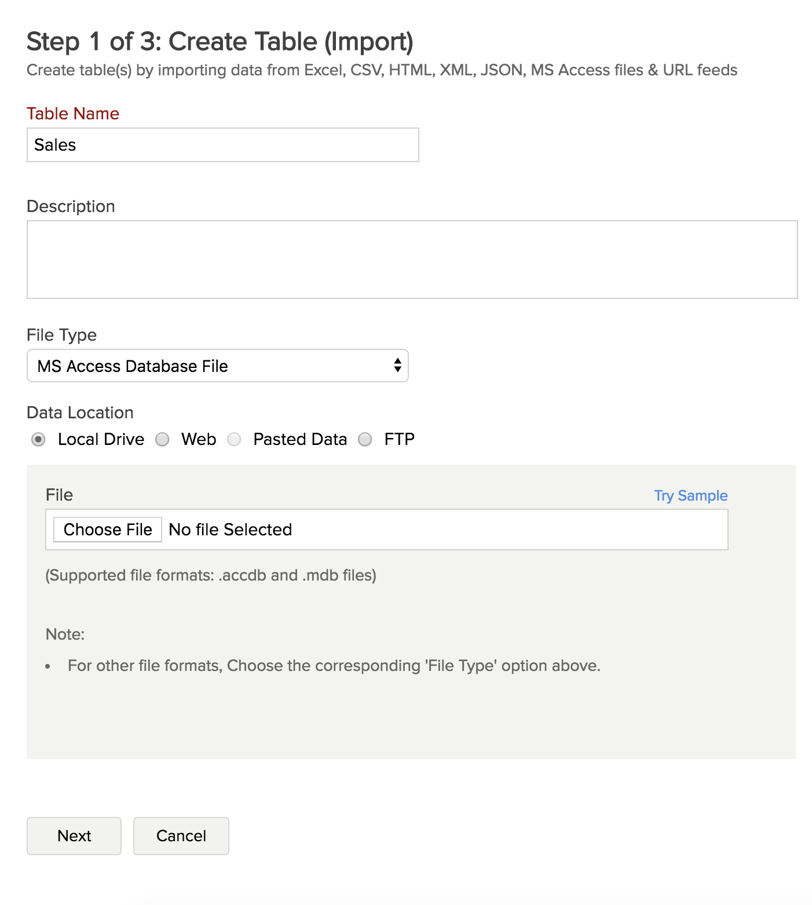The width and height of the screenshot is (812, 905).
Task: Click the red Table Name label
Action: (73, 114)
